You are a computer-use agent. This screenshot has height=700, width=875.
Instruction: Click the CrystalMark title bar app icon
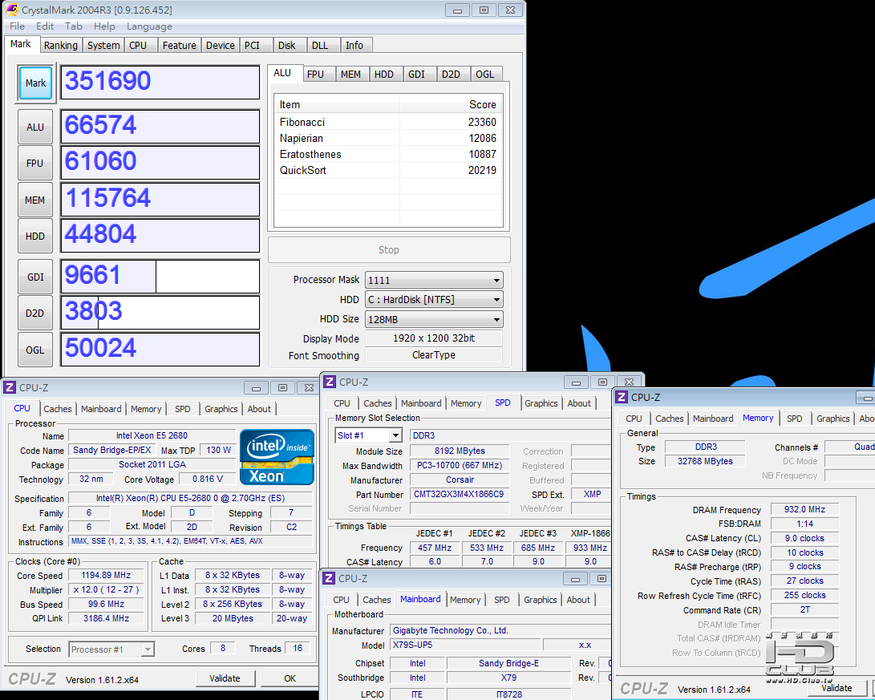(x=11, y=10)
